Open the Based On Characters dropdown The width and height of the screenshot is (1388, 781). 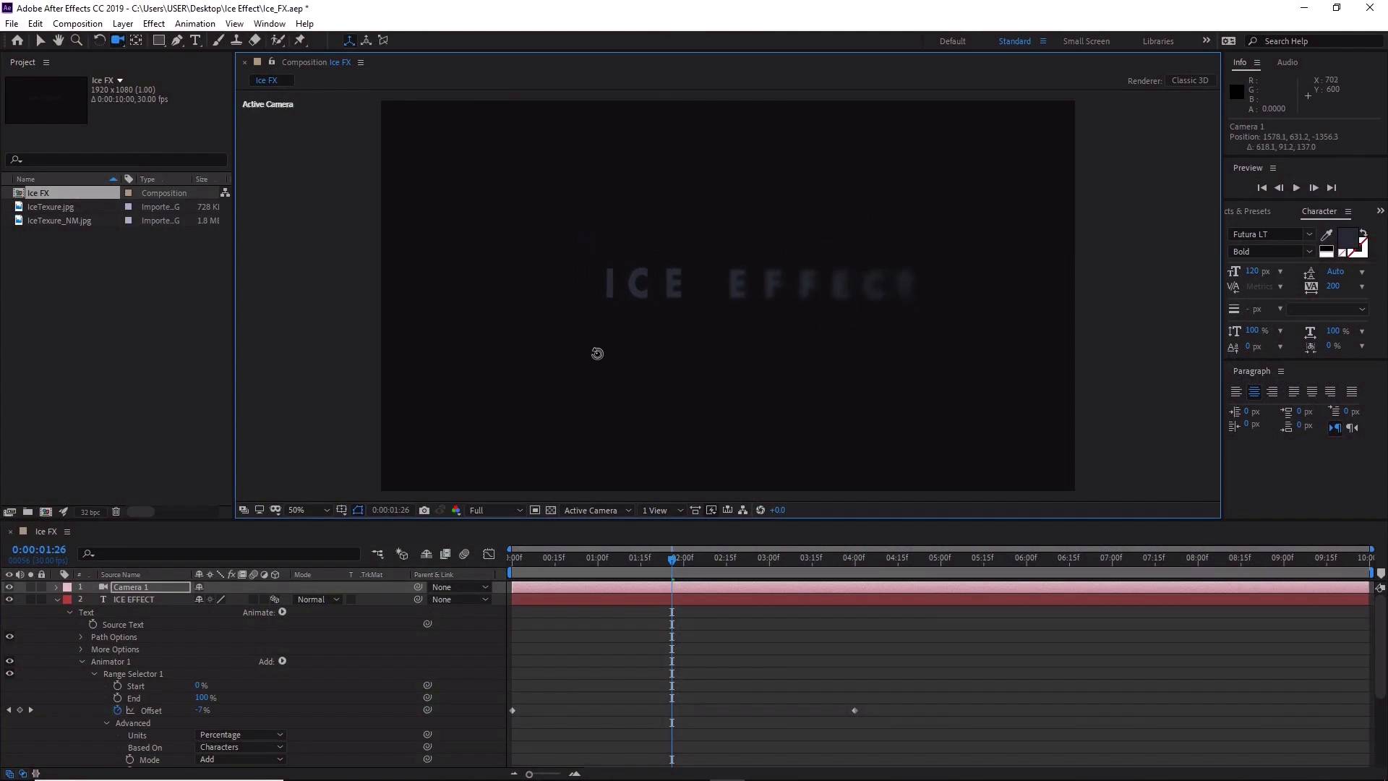click(241, 747)
